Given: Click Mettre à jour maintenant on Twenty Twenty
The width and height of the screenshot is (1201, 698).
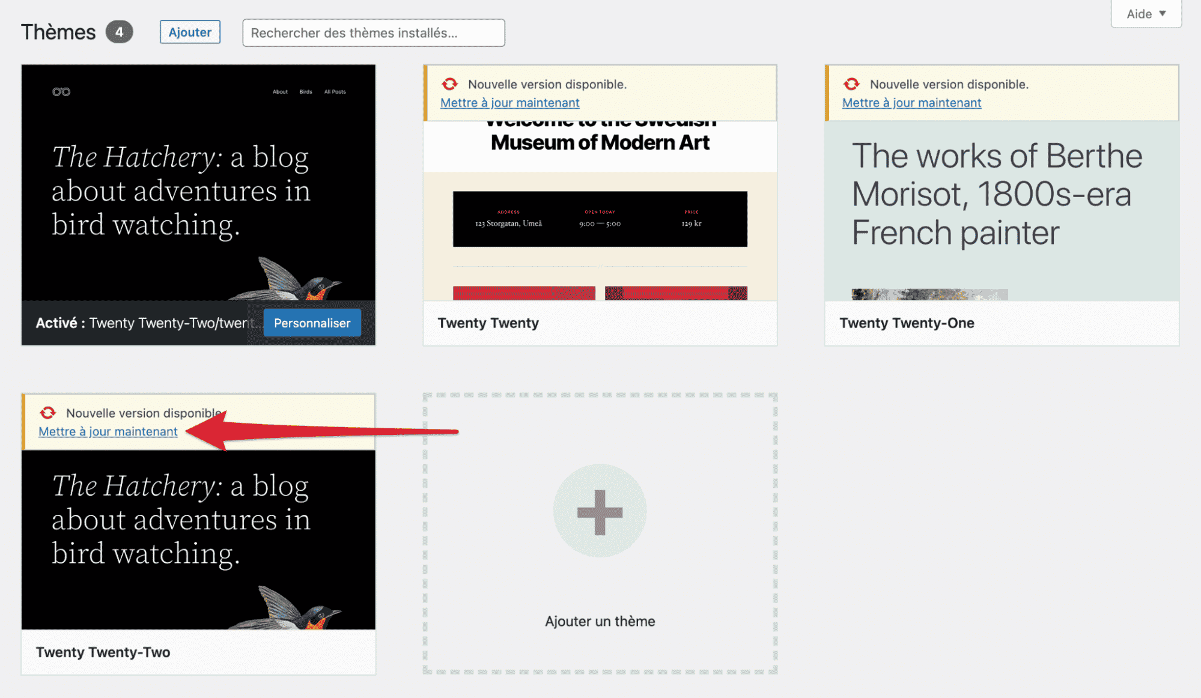Looking at the screenshot, I should click(x=509, y=103).
